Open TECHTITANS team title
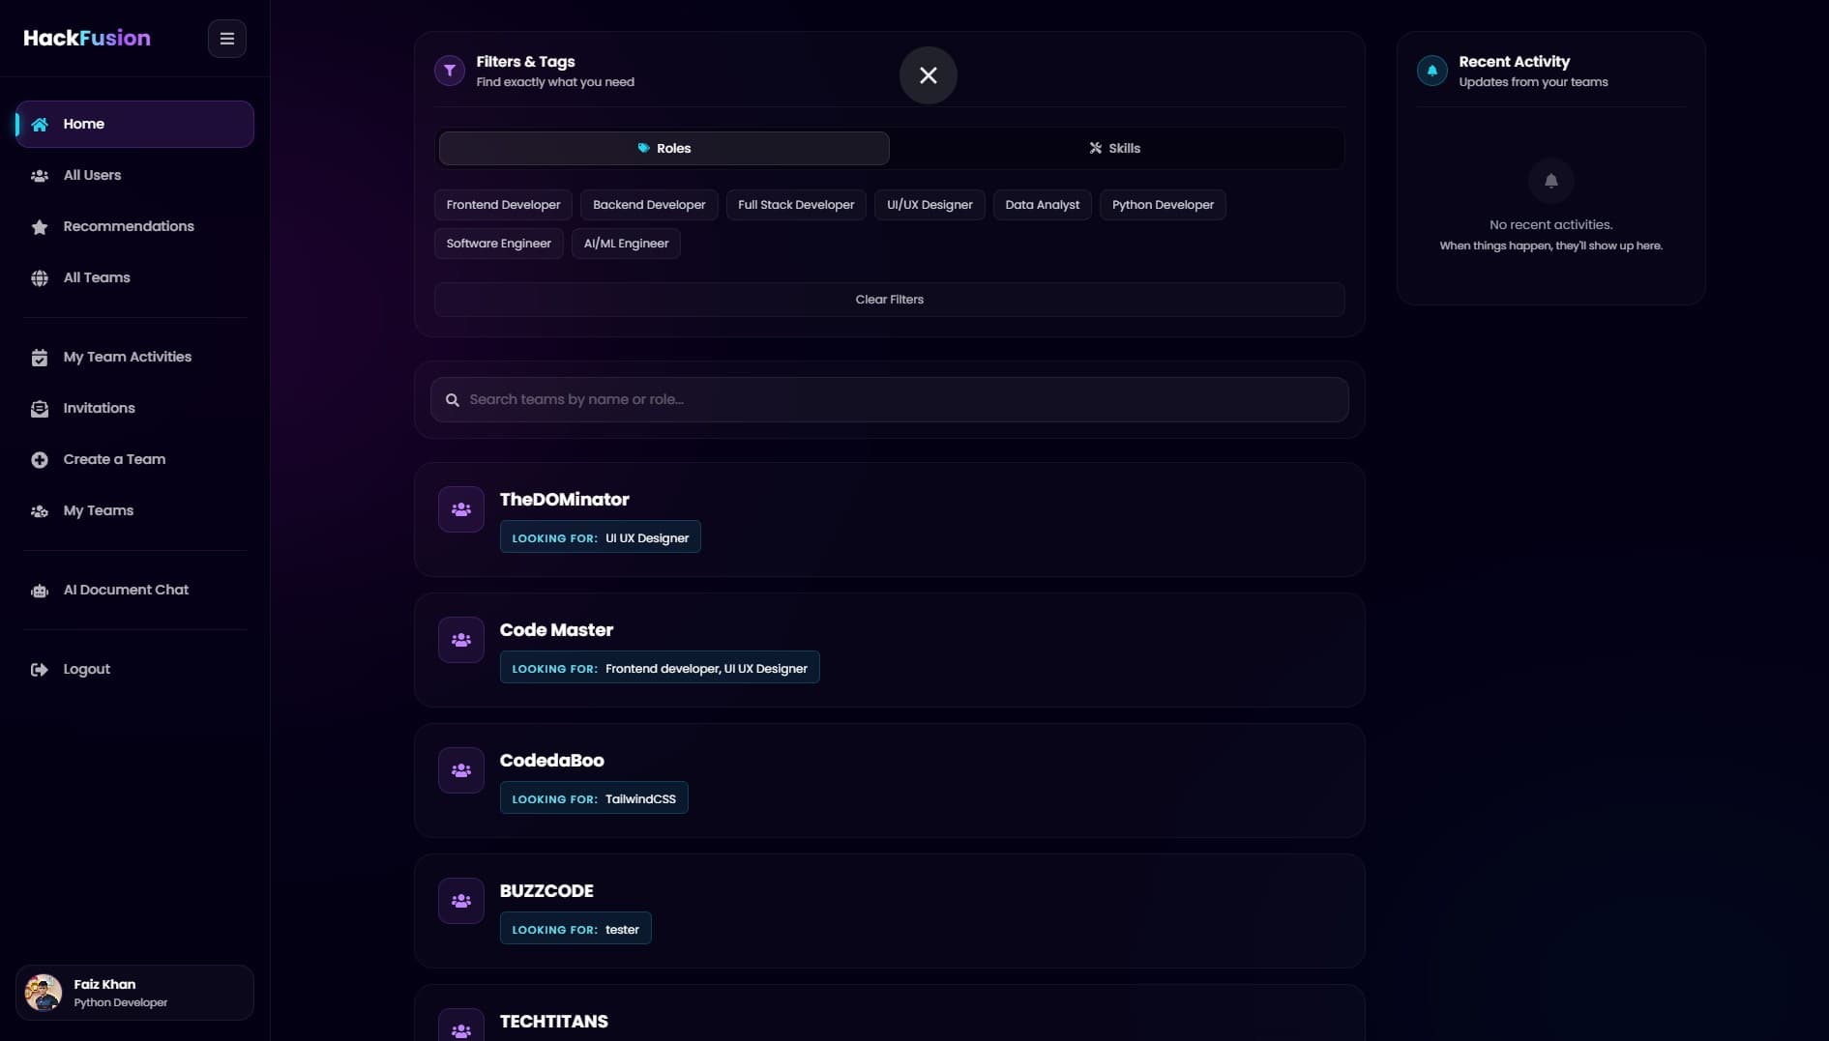The height and width of the screenshot is (1041, 1829). 553,1022
